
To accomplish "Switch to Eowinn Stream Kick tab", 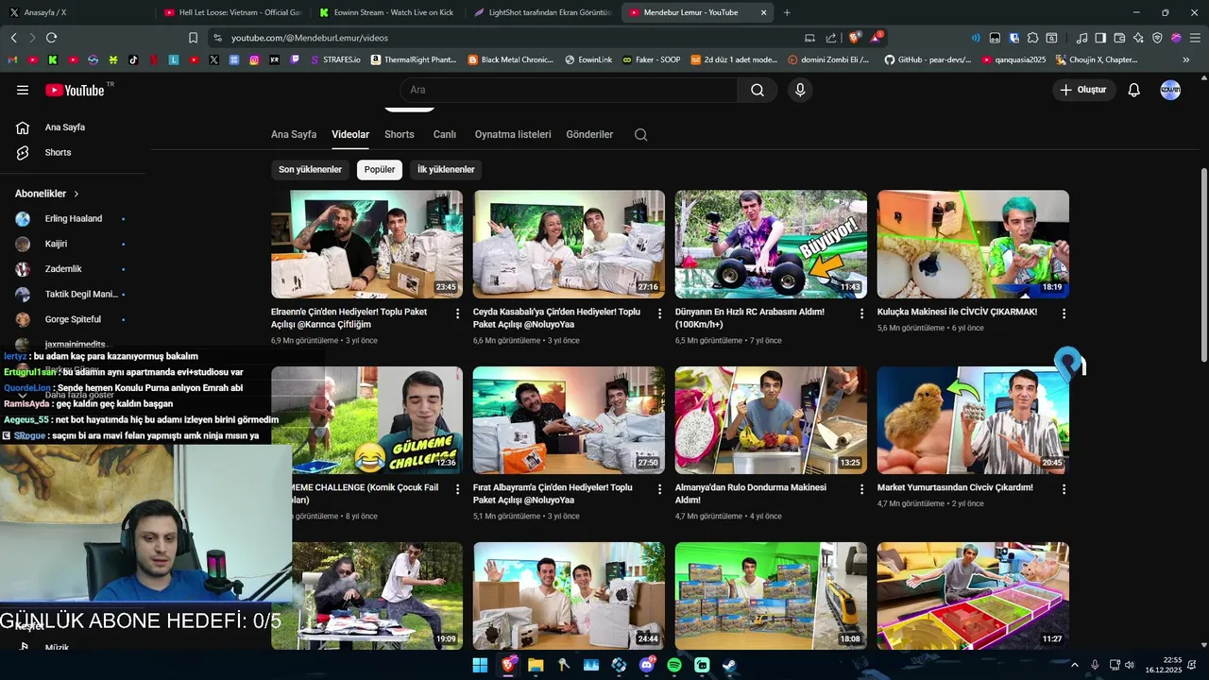I will click(x=386, y=12).
